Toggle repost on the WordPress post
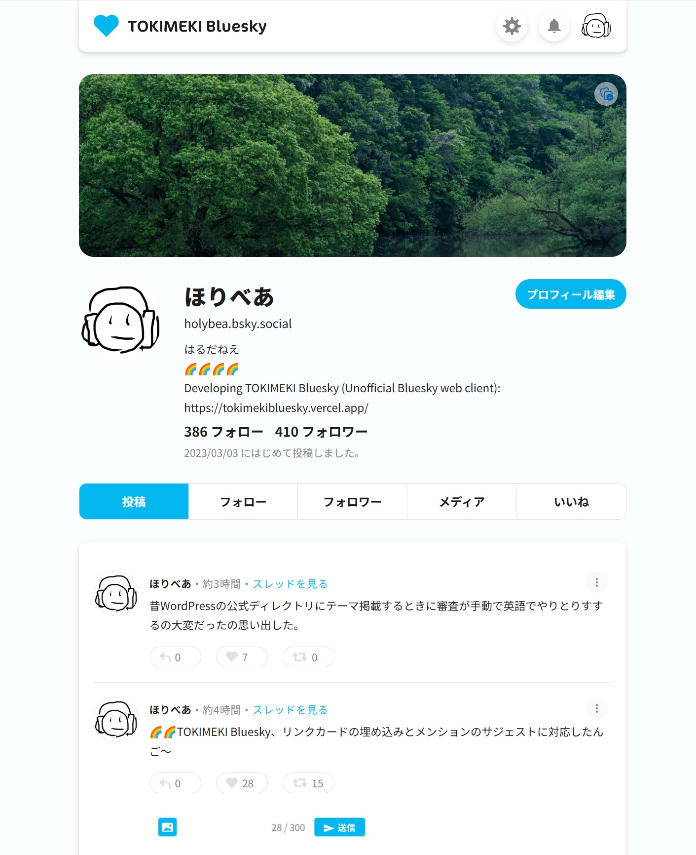 308,657
